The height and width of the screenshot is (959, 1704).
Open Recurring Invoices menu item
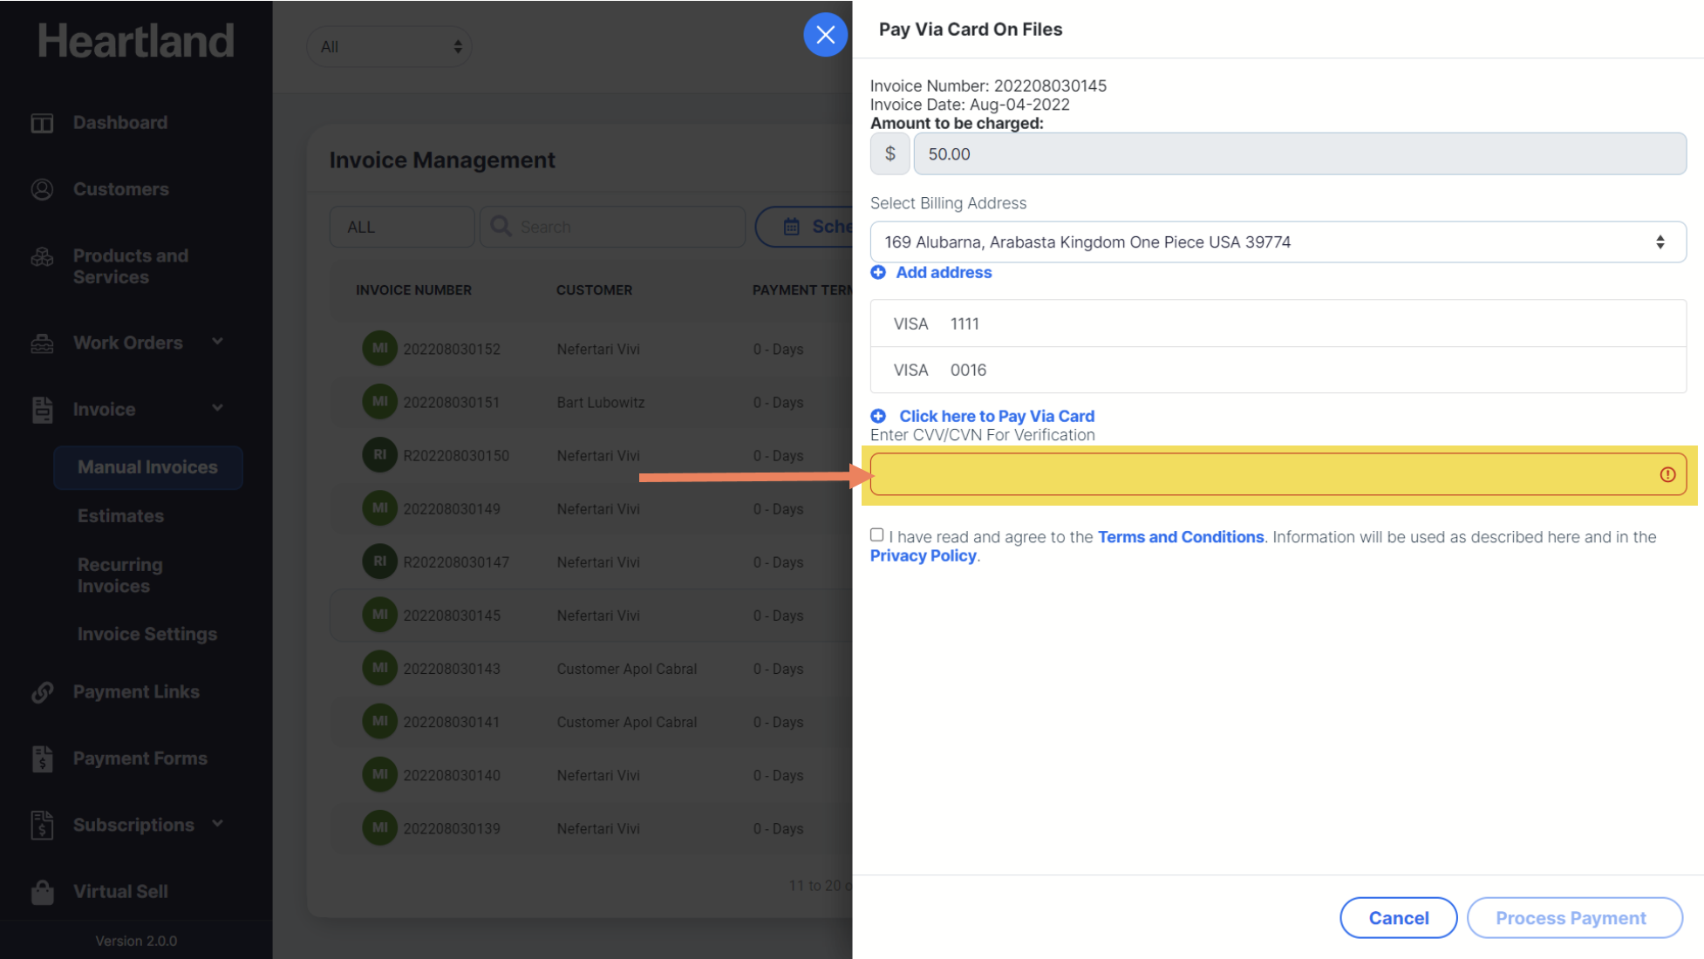pos(119,575)
